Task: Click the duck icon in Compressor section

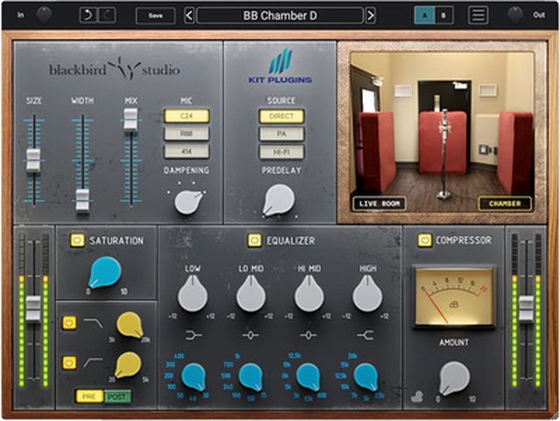Action: pyautogui.click(x=417, y=397)
